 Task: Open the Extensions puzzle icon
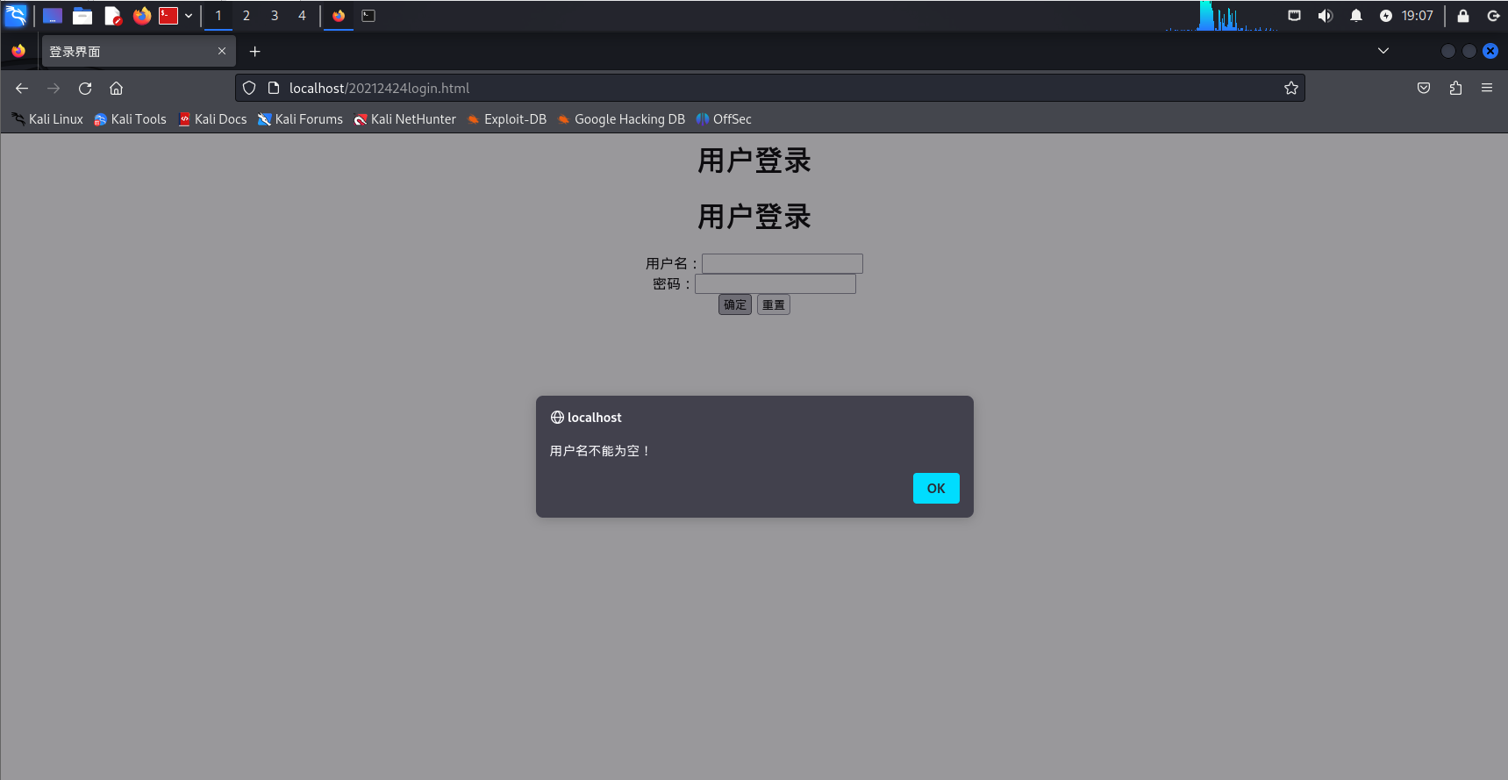coord(1455,88)
